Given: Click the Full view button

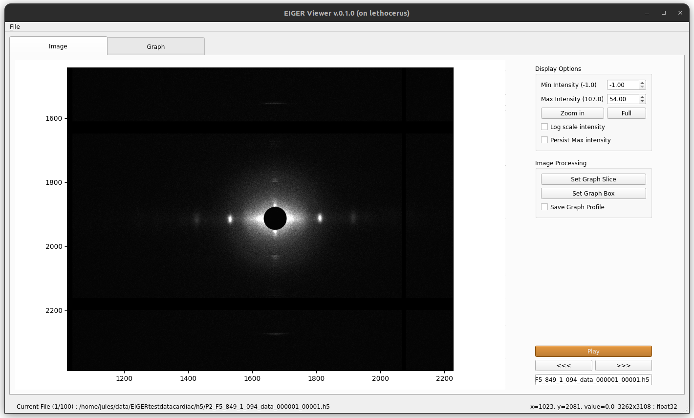Looking at the screenshot, I should click(x=626, y=113).
